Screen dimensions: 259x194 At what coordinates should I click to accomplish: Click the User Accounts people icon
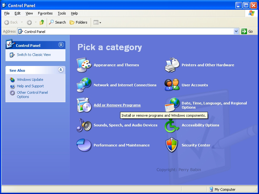pyautogui.click(x=172, y=85)
